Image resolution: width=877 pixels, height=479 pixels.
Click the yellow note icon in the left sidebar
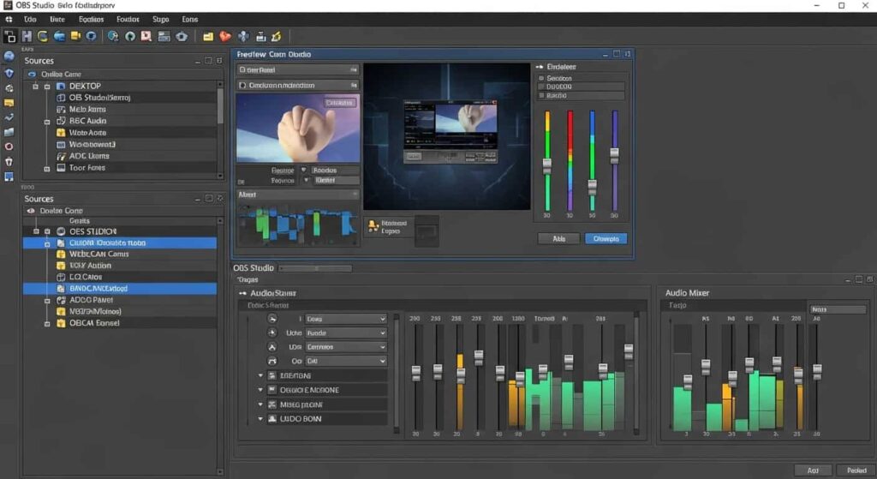pos(9,103)
